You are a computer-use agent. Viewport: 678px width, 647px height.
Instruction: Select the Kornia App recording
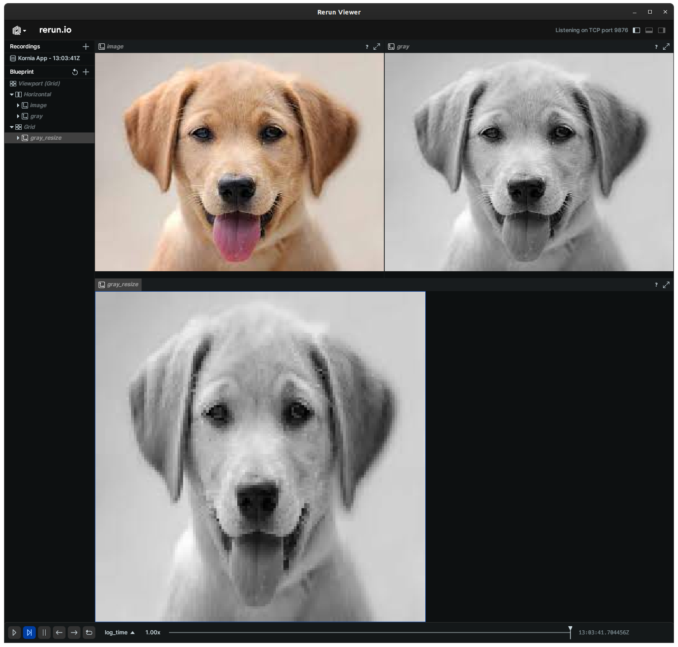pos(49,58)
